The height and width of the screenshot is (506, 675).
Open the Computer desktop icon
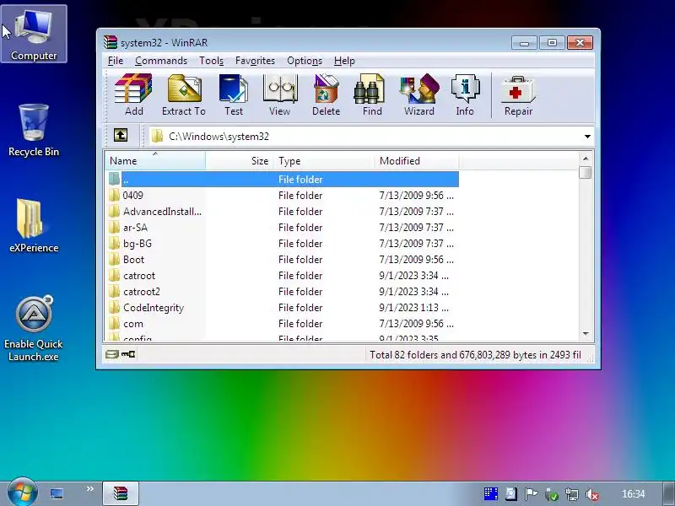point(34,34)
